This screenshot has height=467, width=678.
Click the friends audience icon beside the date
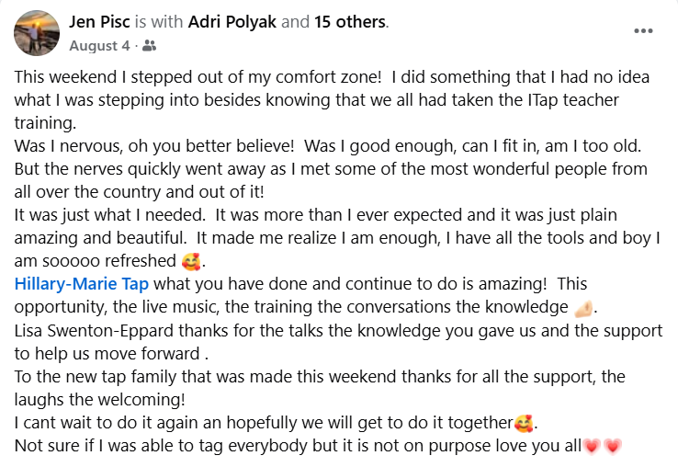pos(151,44)
